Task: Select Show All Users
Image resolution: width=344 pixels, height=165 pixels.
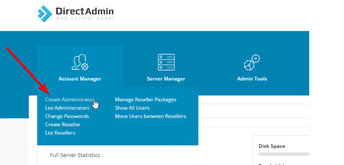Action: coord(132,108)
